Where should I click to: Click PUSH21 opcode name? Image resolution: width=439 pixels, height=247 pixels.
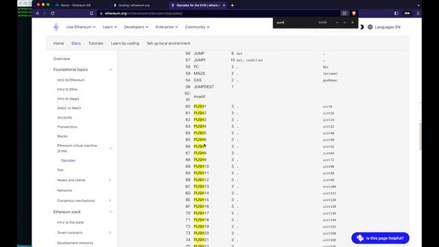[x=201, y=239]
